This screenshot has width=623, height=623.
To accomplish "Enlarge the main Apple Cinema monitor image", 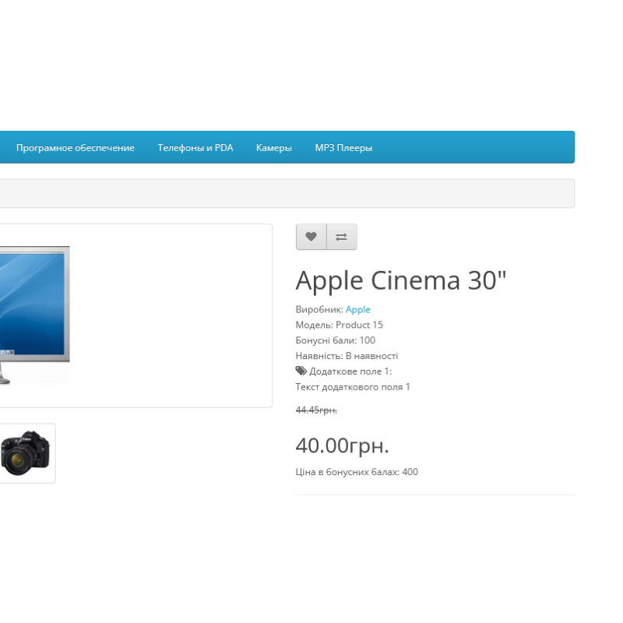I will click(x=35, y=315).
